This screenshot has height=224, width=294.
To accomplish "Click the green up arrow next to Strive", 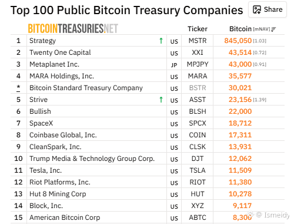I will pos(161,100).
